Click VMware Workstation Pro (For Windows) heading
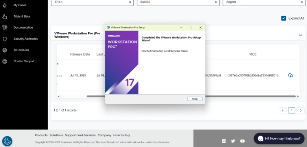The image size is (307, 147). [x=77, y=35]
